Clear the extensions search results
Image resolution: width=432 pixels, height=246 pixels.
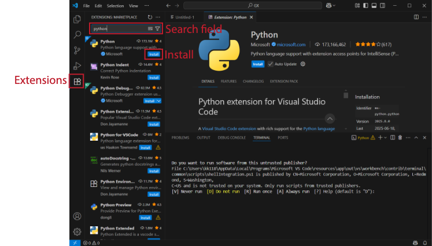tap(150, 29)
